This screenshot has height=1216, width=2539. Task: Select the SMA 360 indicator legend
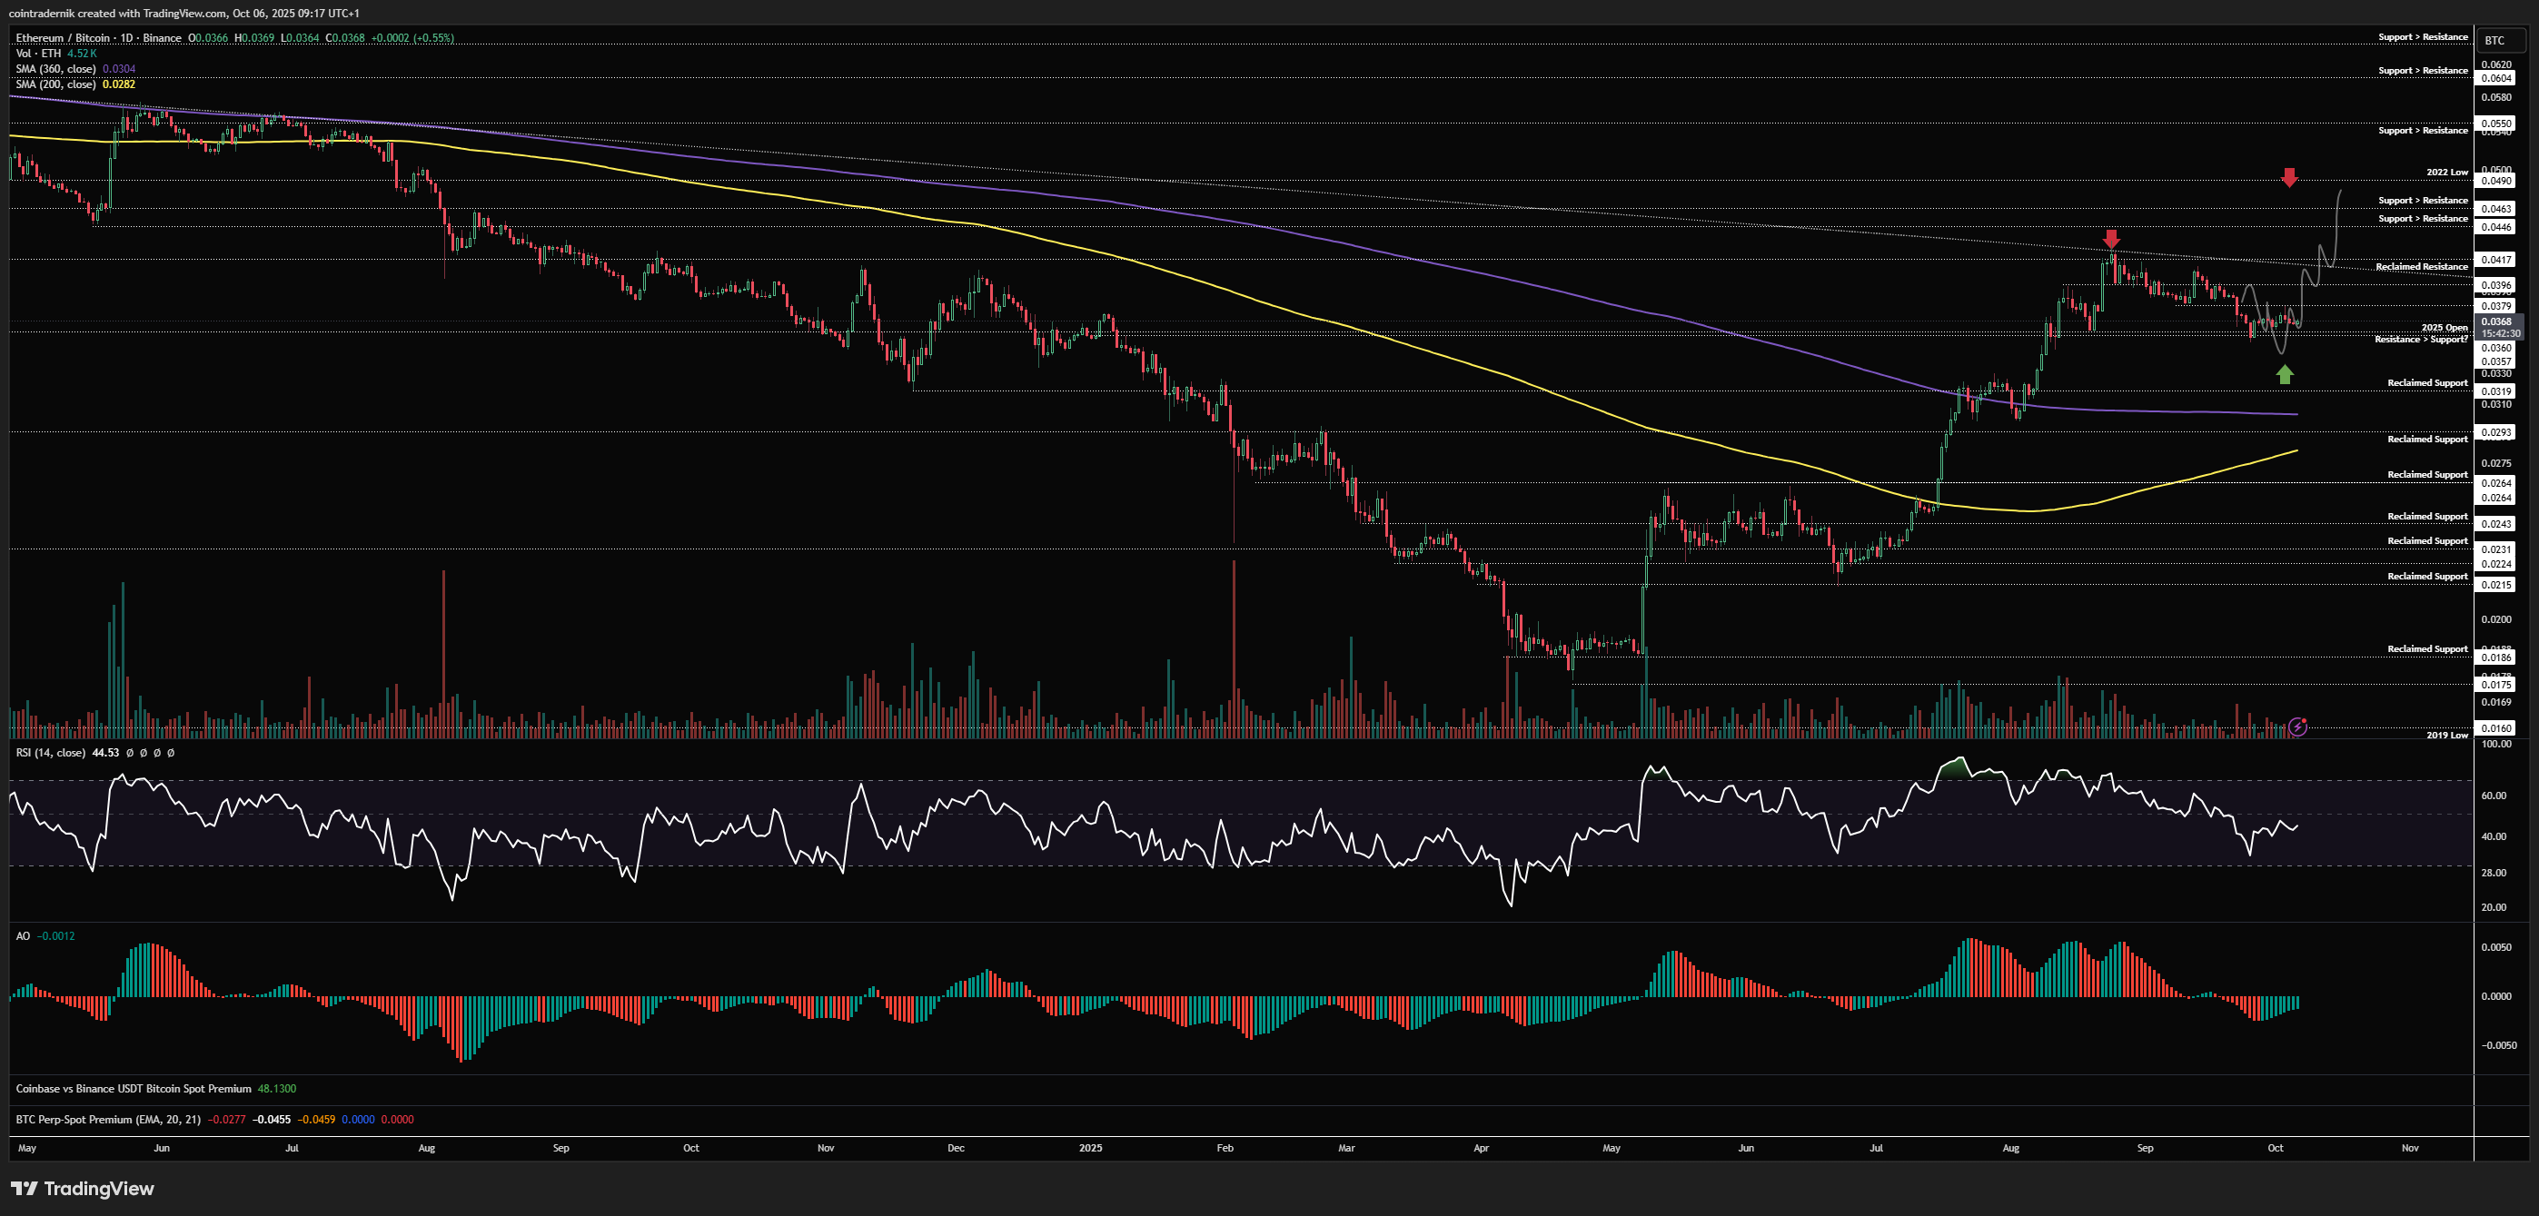56,69
